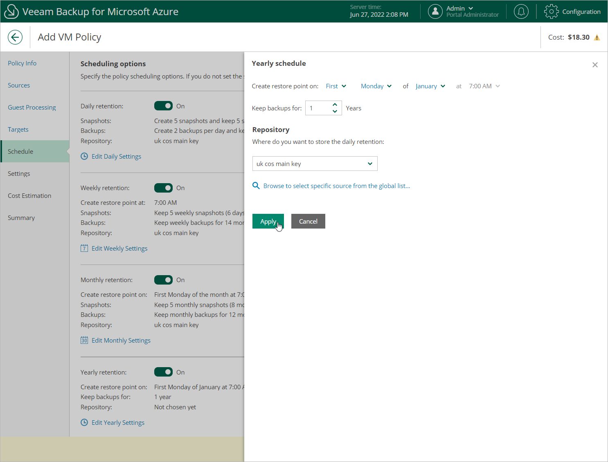Open Edit Daily Settings link
Image resolution: width=608 pixels, height=462 pixels.
tap(116, 156)
